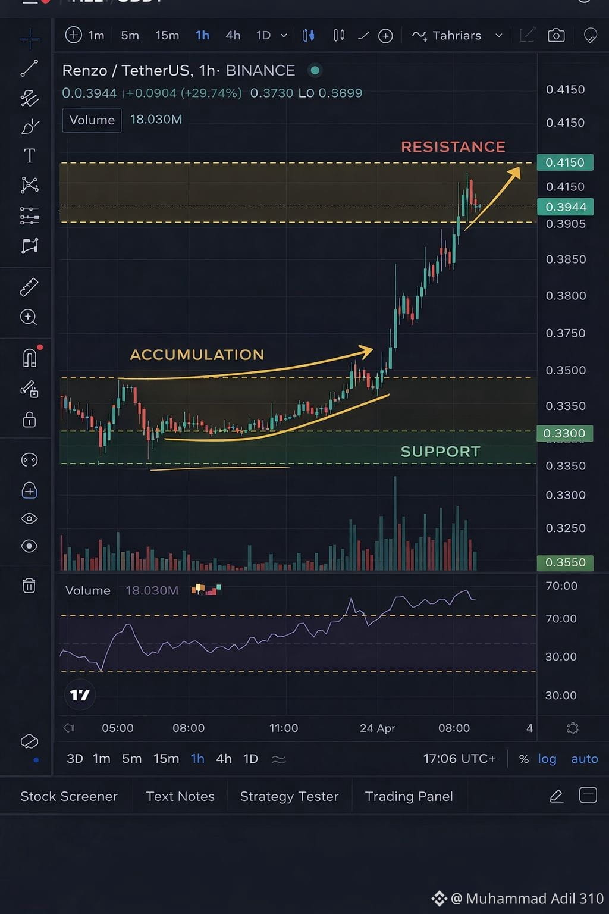This screenshot has width=609, height=914.
Task: Switch to the 5m top interval
Action: coord(130,36)
